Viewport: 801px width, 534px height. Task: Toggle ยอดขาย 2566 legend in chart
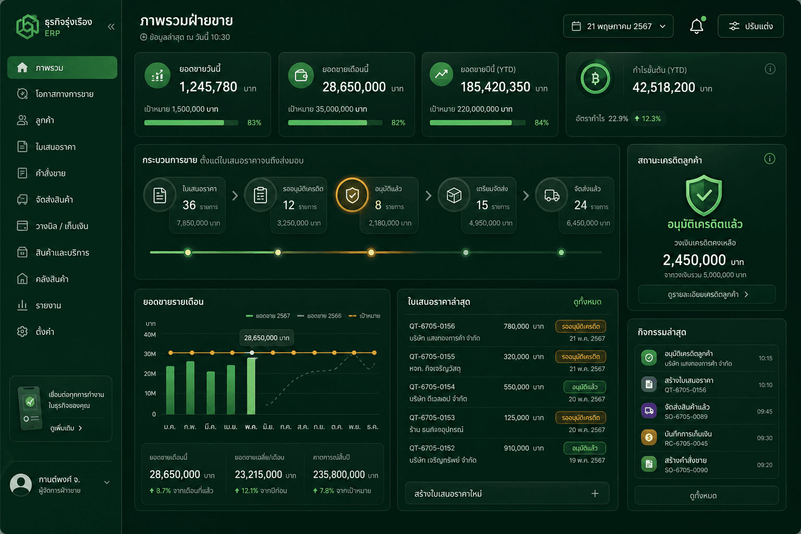pos(319,316)
